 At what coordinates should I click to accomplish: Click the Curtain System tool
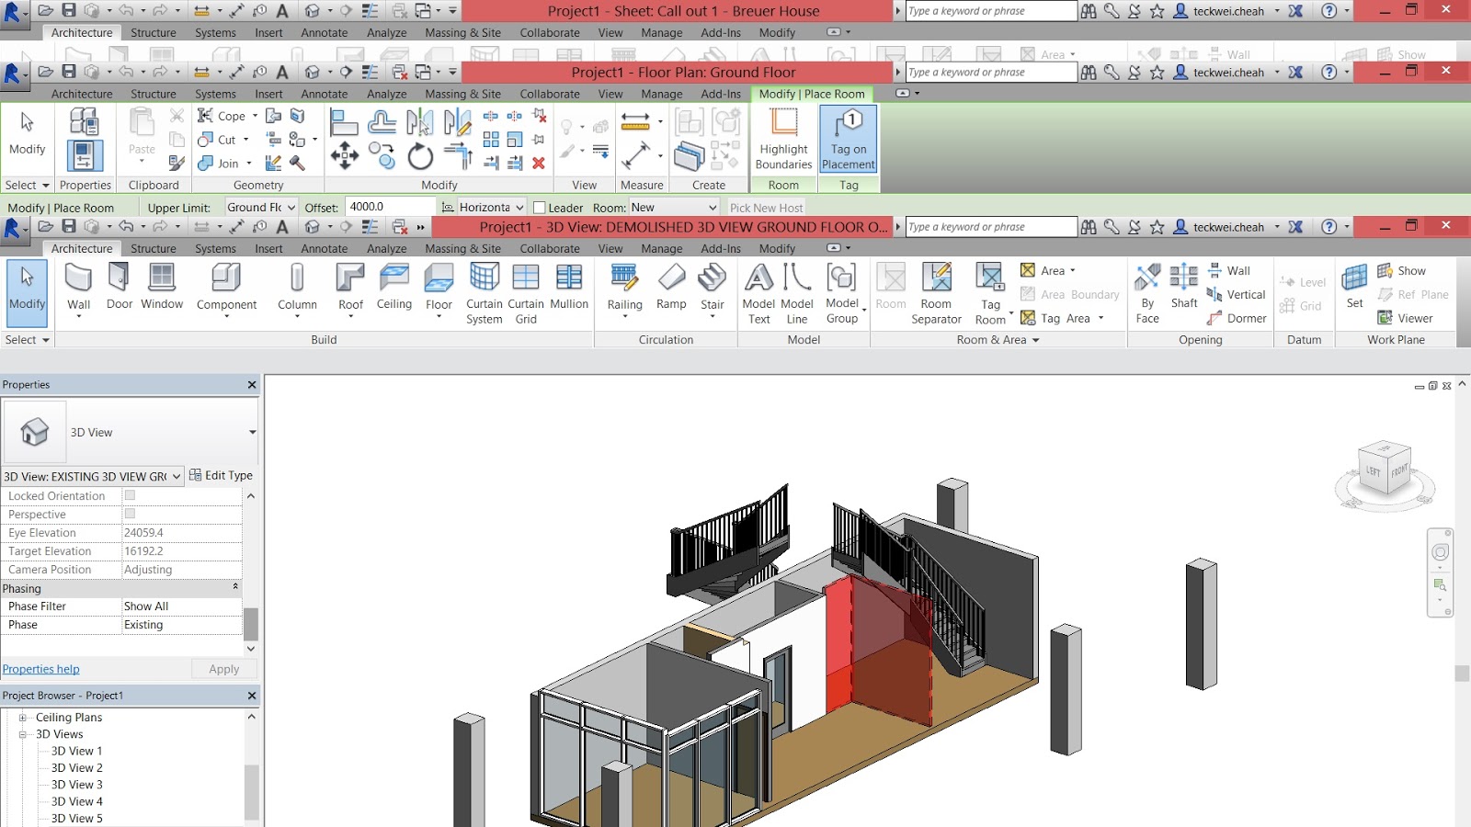coord(484,293)
